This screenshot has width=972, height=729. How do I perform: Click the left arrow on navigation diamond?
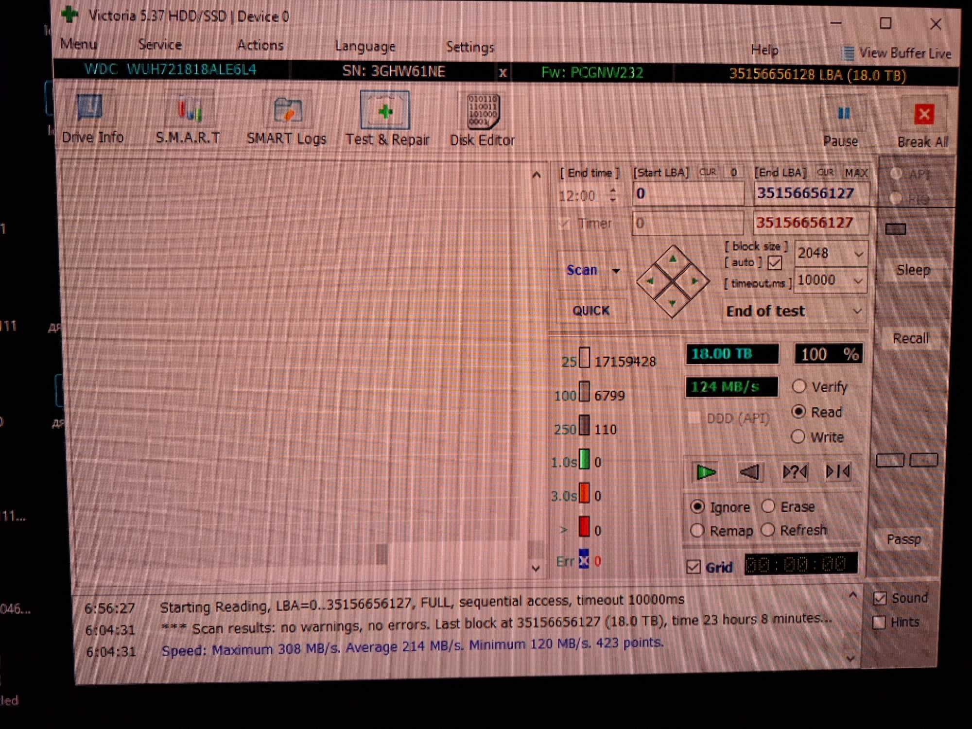(650, 281)
